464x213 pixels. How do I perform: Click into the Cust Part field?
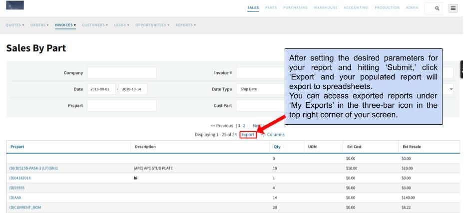click(x=260, y=105)
